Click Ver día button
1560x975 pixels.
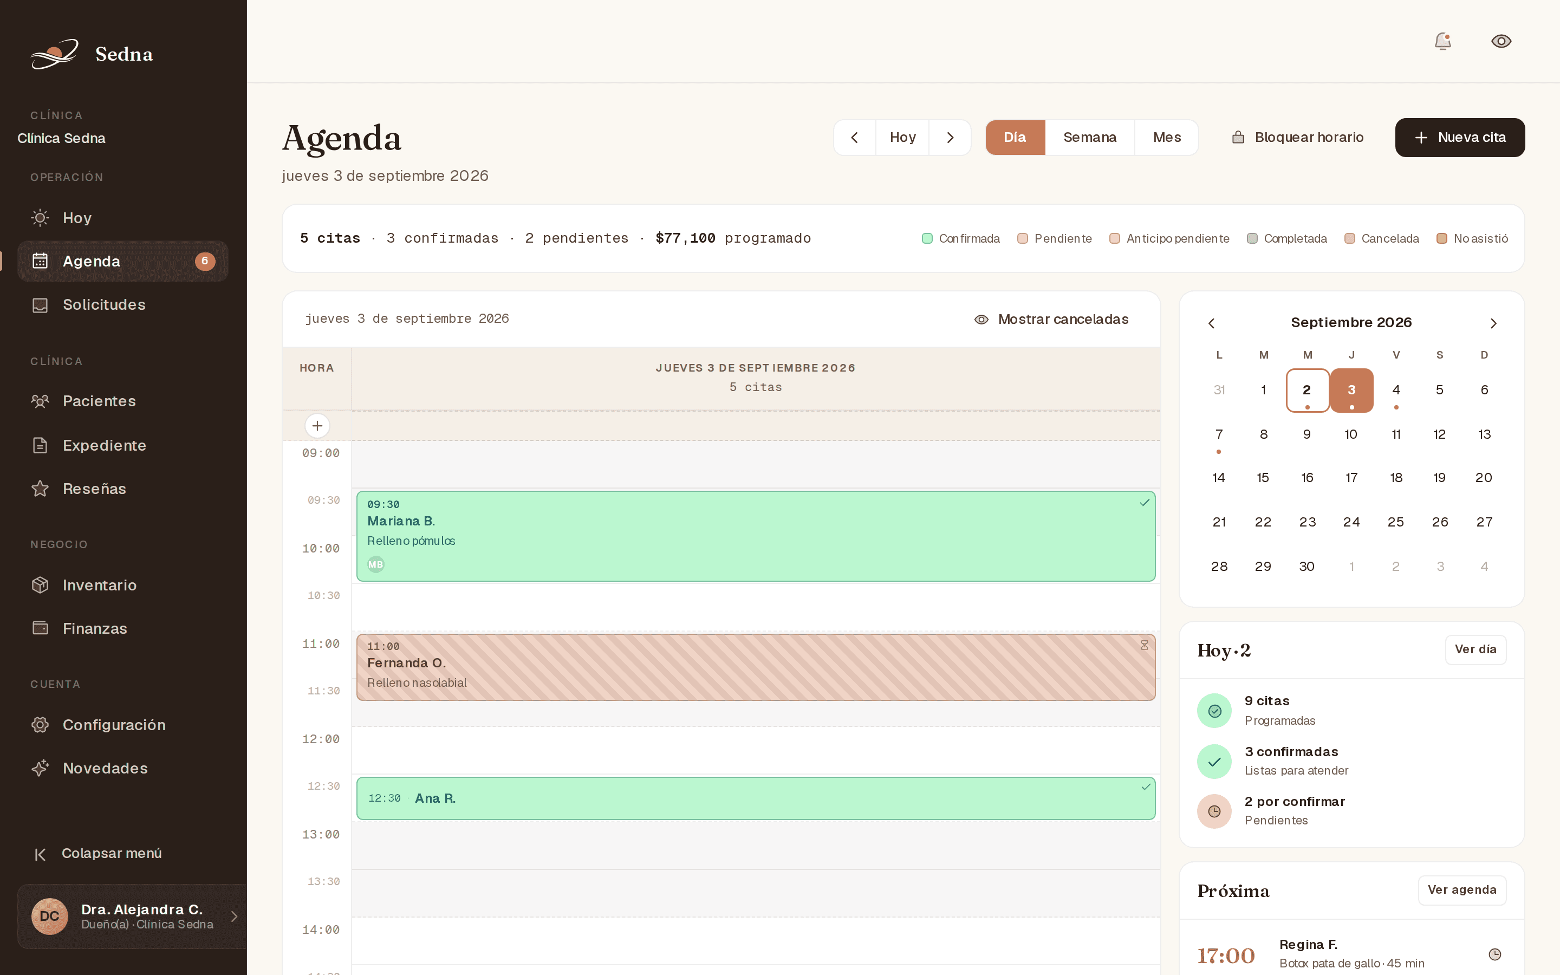[x=1475, y=649]
